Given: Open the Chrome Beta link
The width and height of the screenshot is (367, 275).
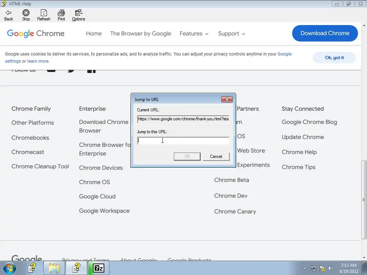Looking at the screenshot, I should click(232, 180).
